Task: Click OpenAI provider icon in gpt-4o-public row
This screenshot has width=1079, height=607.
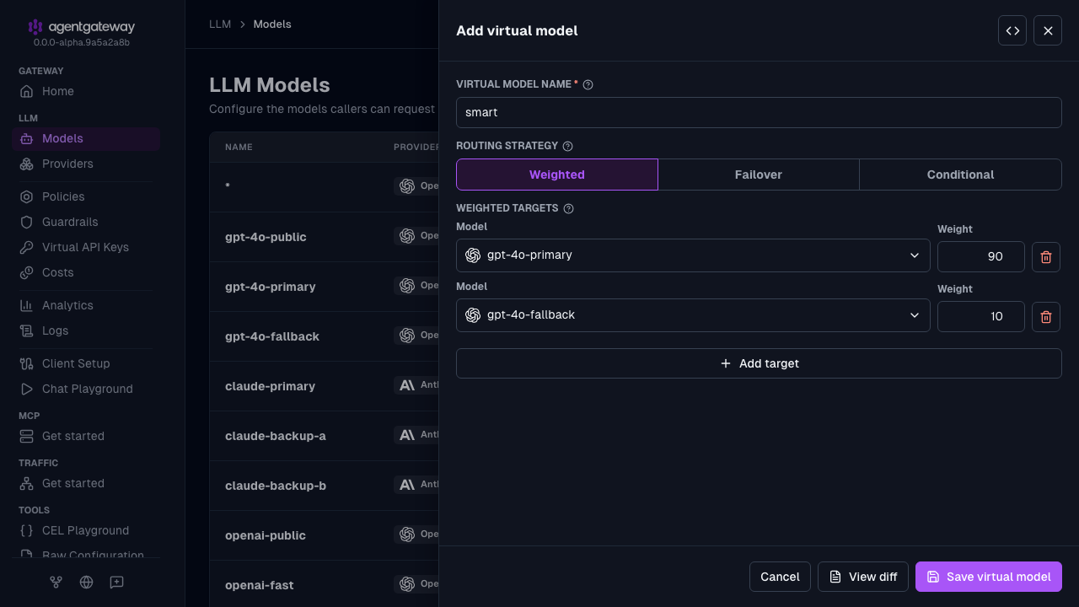Action: pos(407,236)
